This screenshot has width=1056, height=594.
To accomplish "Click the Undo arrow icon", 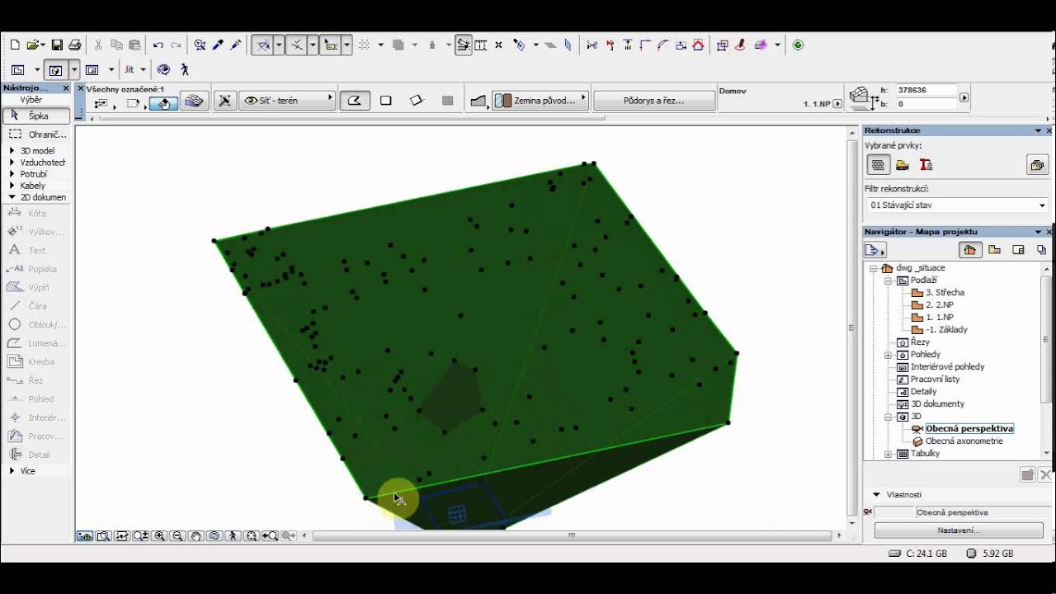I will (x=158, y=45).
